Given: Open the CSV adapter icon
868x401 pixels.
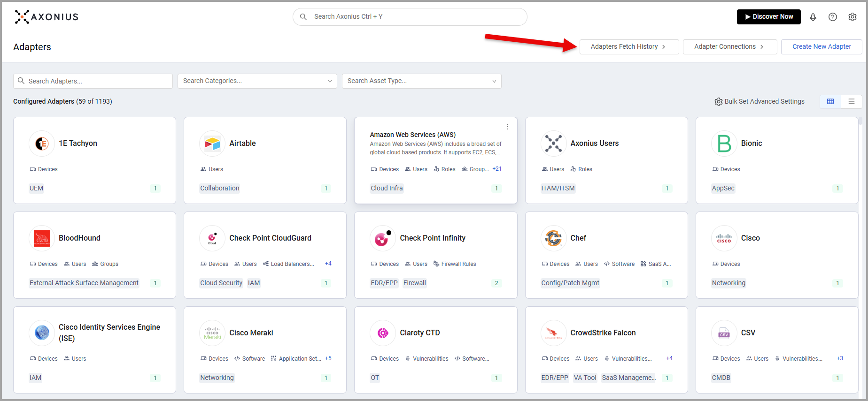Looking at the screenshot, I should coord(724,333).
